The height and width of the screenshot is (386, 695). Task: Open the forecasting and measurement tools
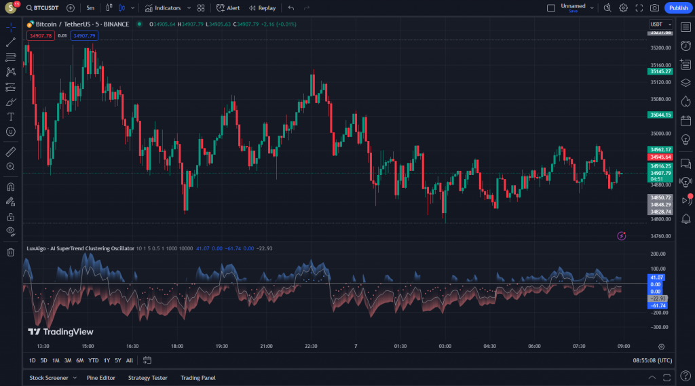(11, 87)
